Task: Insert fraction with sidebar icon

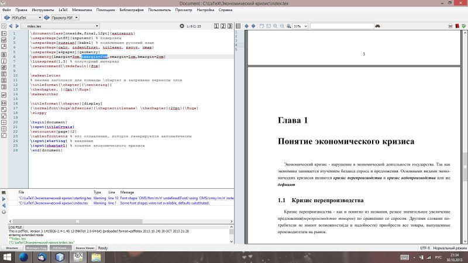Action: click(x=4, y=123)
